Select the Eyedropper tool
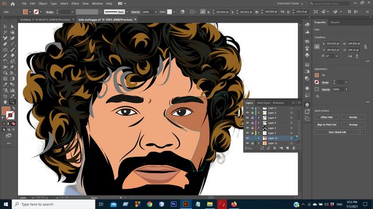The height and width of the screenshot is (209, 373). click(5, 85)
